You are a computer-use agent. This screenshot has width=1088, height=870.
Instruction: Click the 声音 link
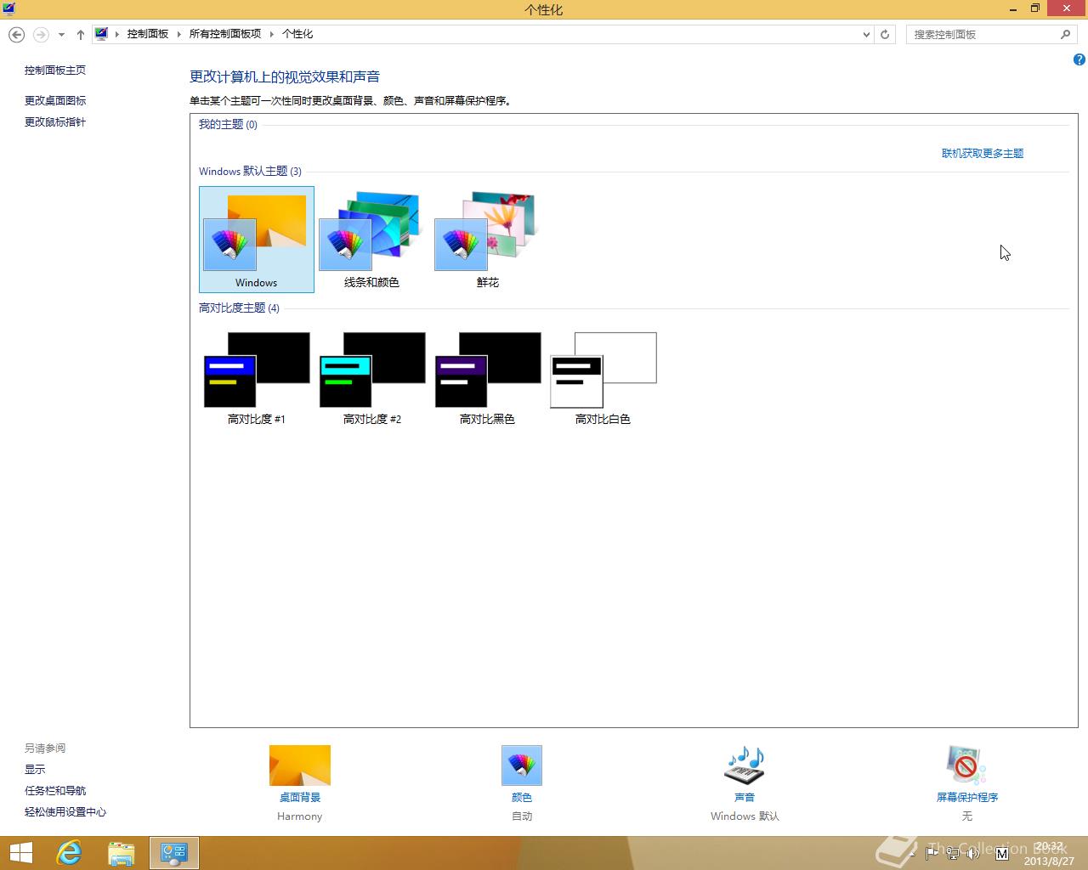tap(745, 797)
